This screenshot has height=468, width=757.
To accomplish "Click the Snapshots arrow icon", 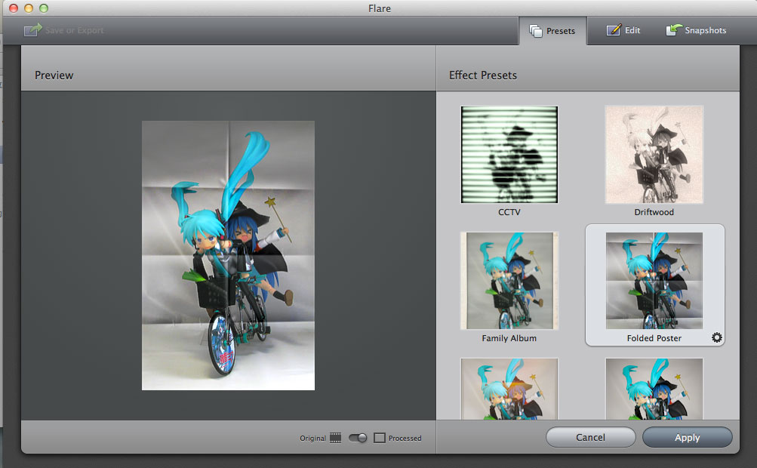I will [674, 30].
